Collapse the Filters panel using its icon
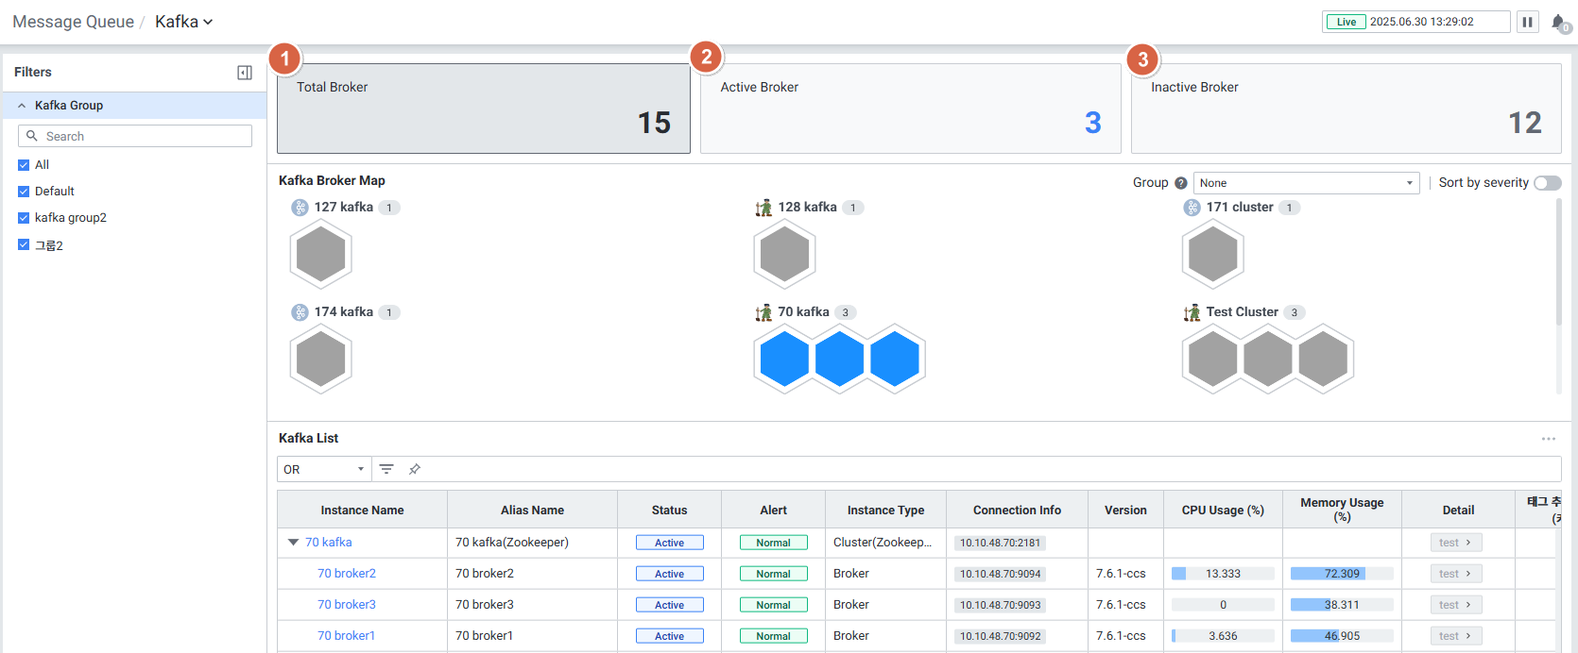 pyautogui.click(x=245, y=73)
